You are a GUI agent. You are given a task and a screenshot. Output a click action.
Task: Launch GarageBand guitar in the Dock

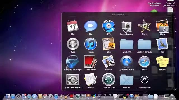[x=67, y=96]
